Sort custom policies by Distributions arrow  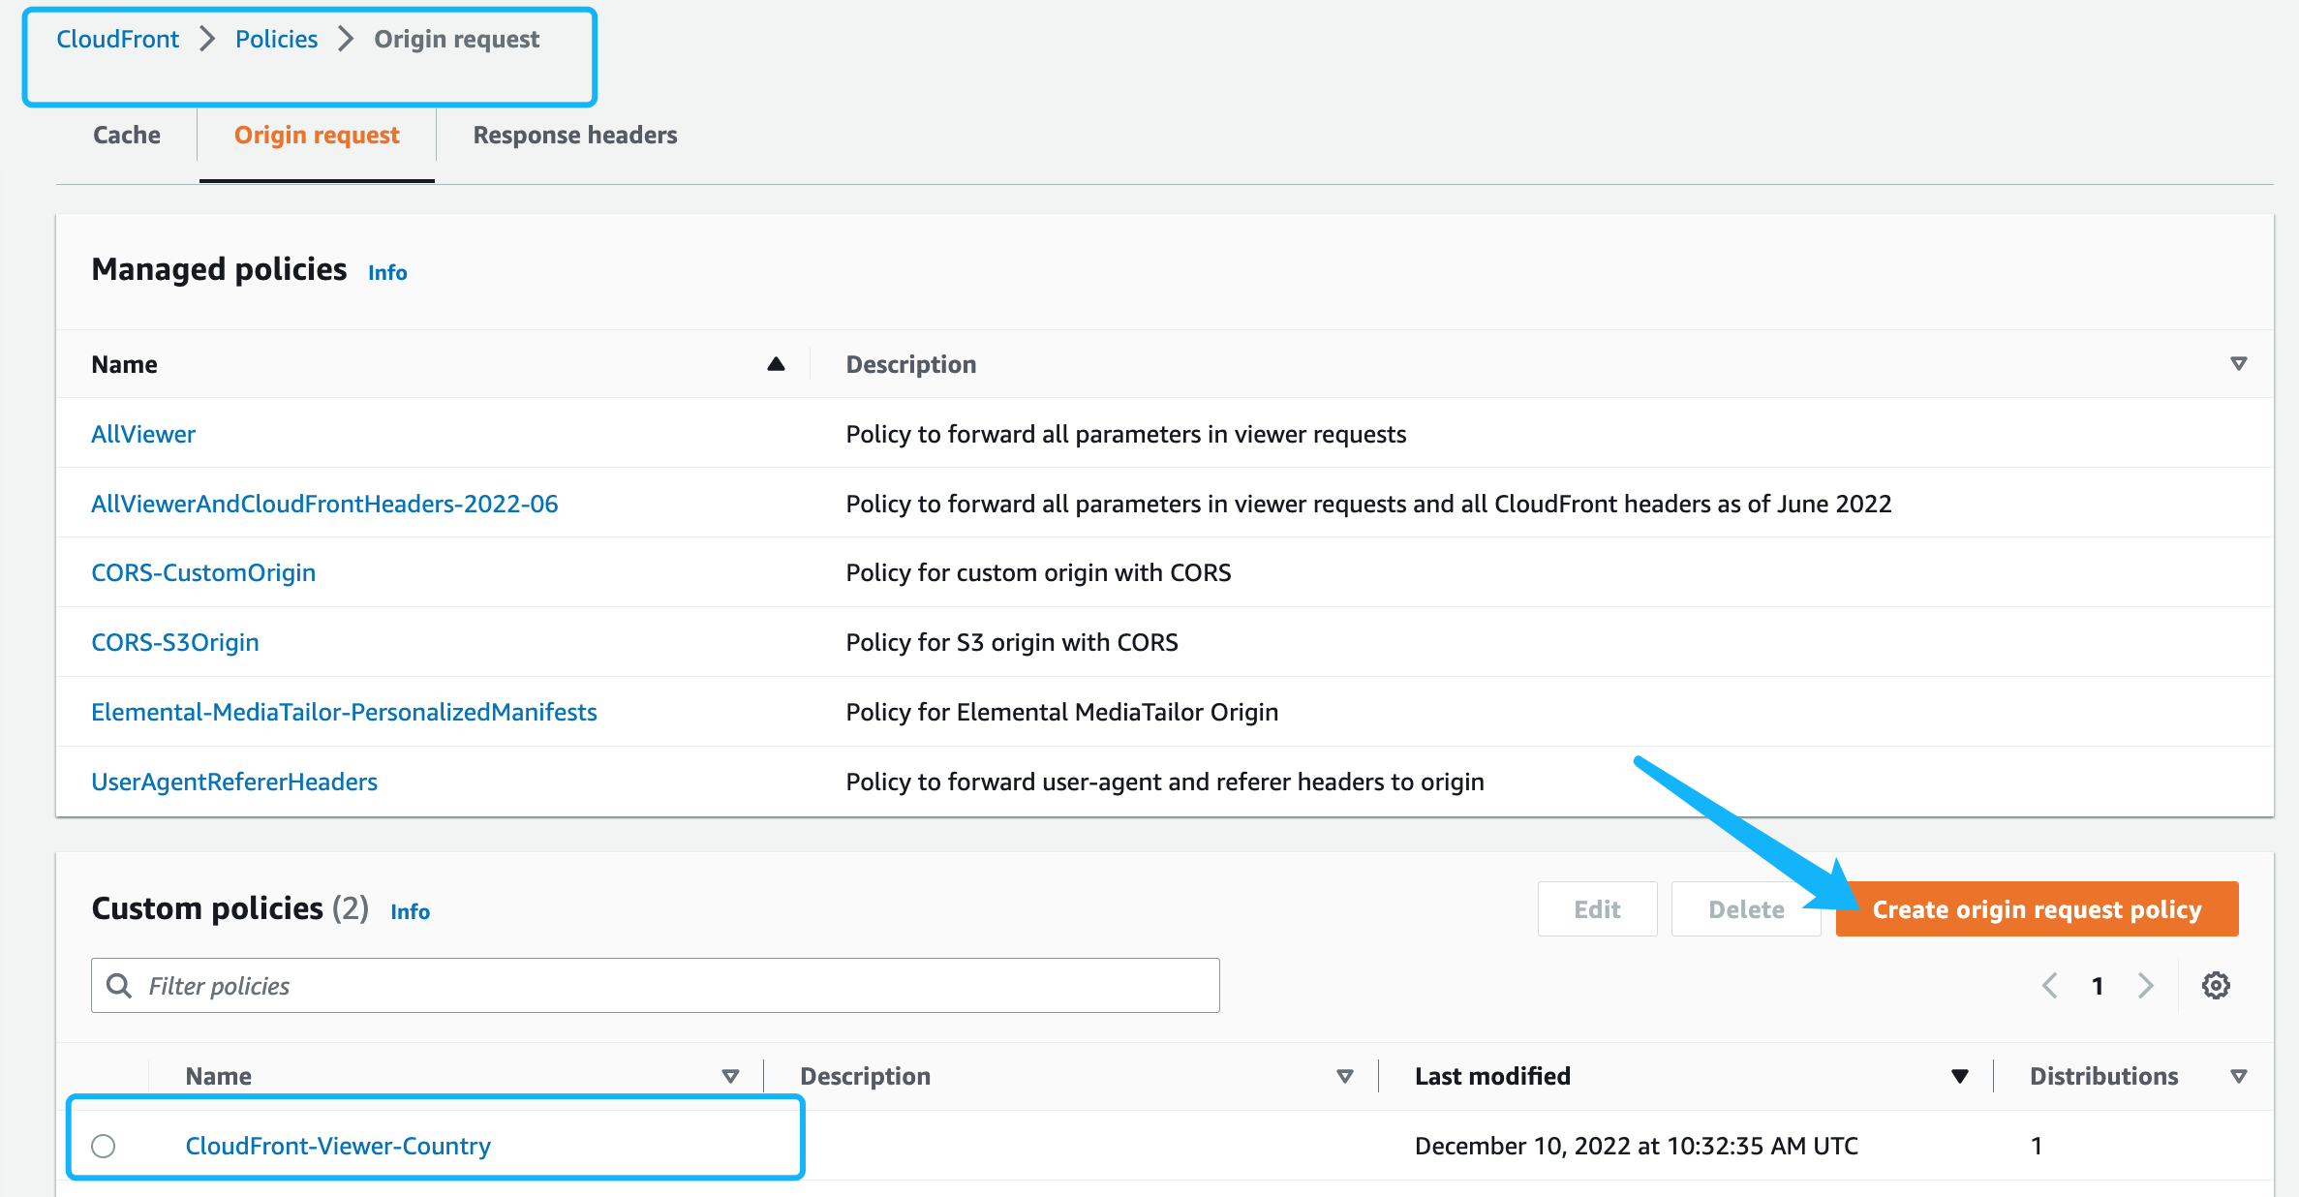click(x=2238, y=1076)
